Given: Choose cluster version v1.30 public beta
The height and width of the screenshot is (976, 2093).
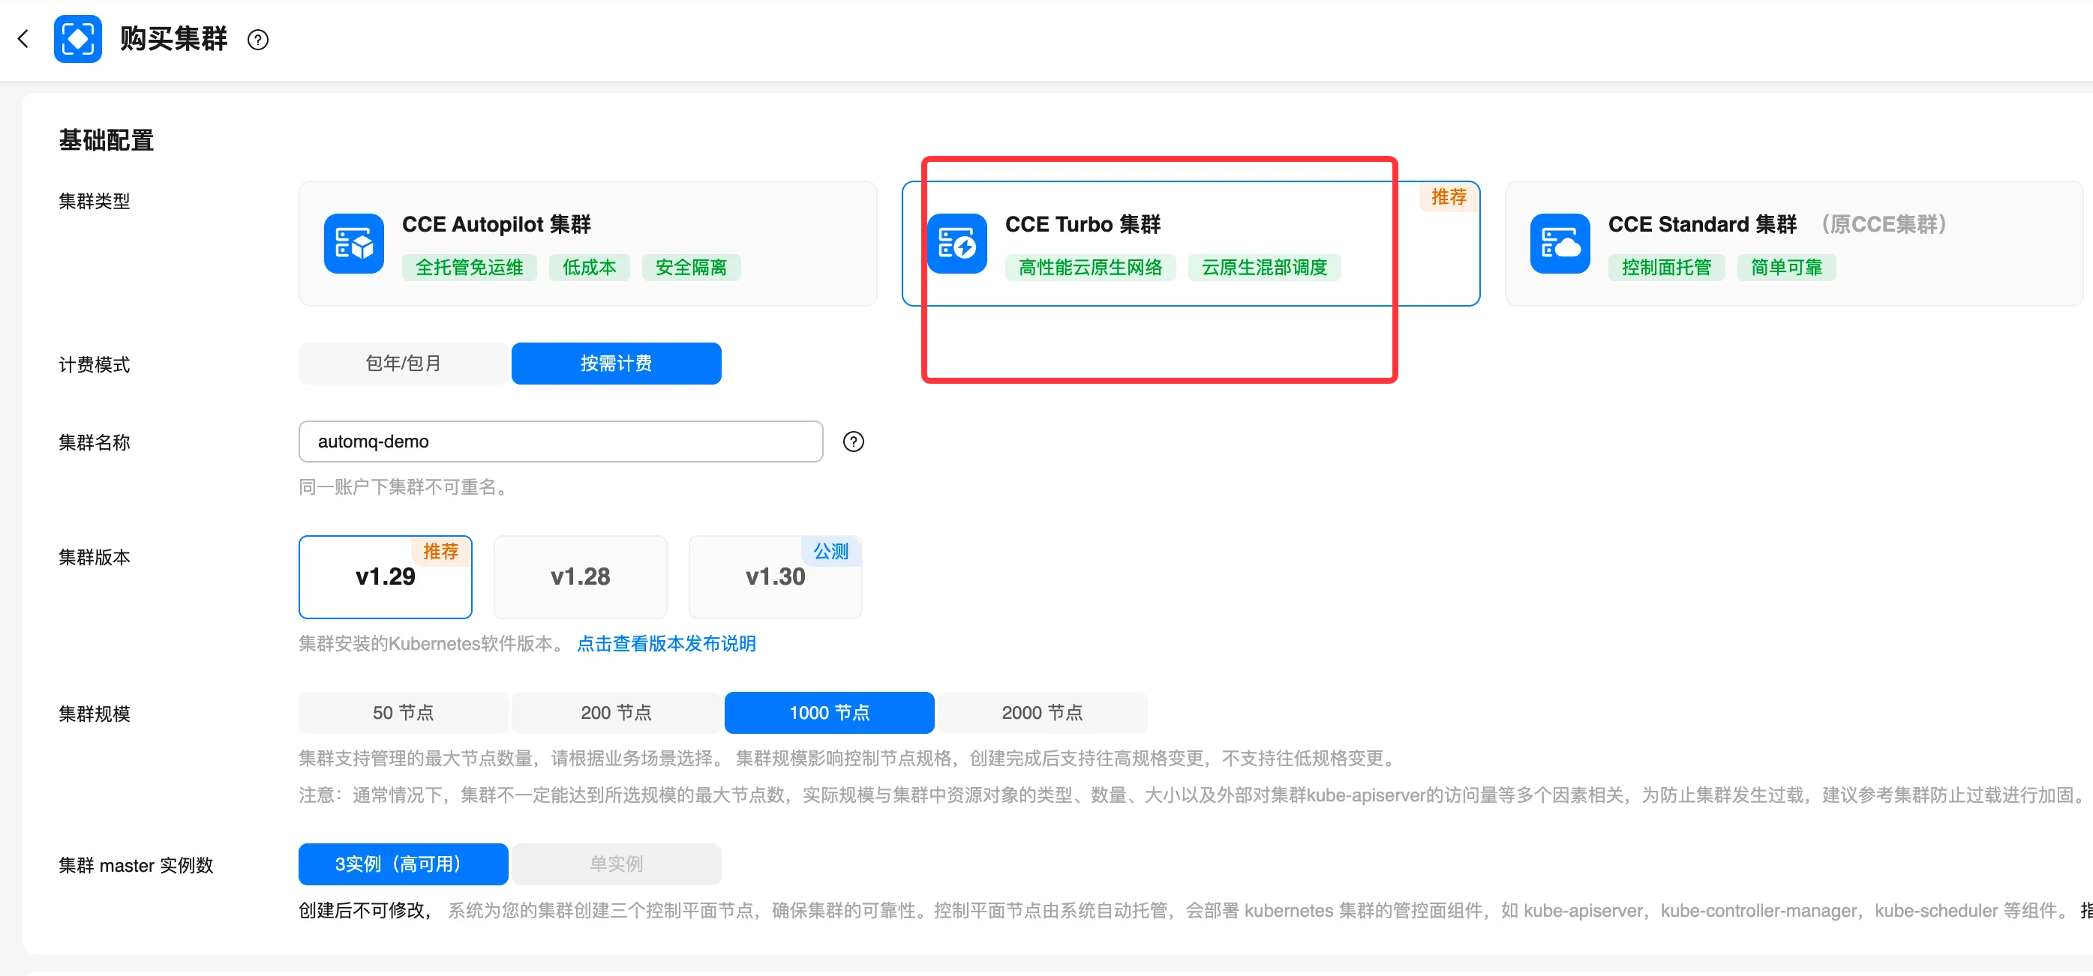Looking at the screenshot, I should tap(775, 576).
